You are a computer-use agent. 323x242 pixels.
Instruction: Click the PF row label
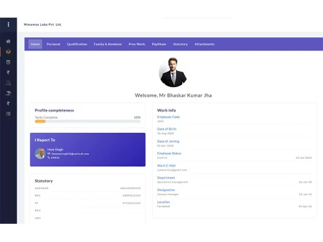pos(36,203)
